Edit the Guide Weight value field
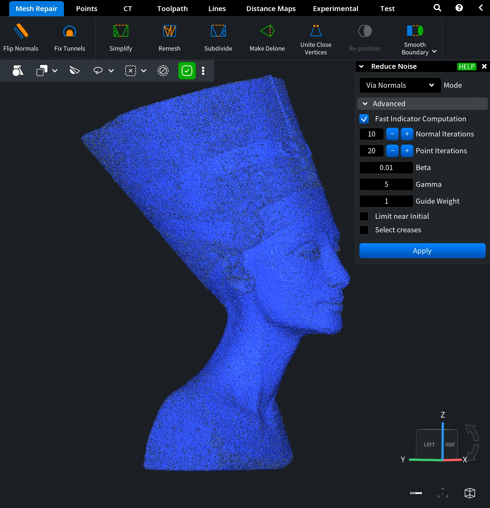 pos(386,201)
